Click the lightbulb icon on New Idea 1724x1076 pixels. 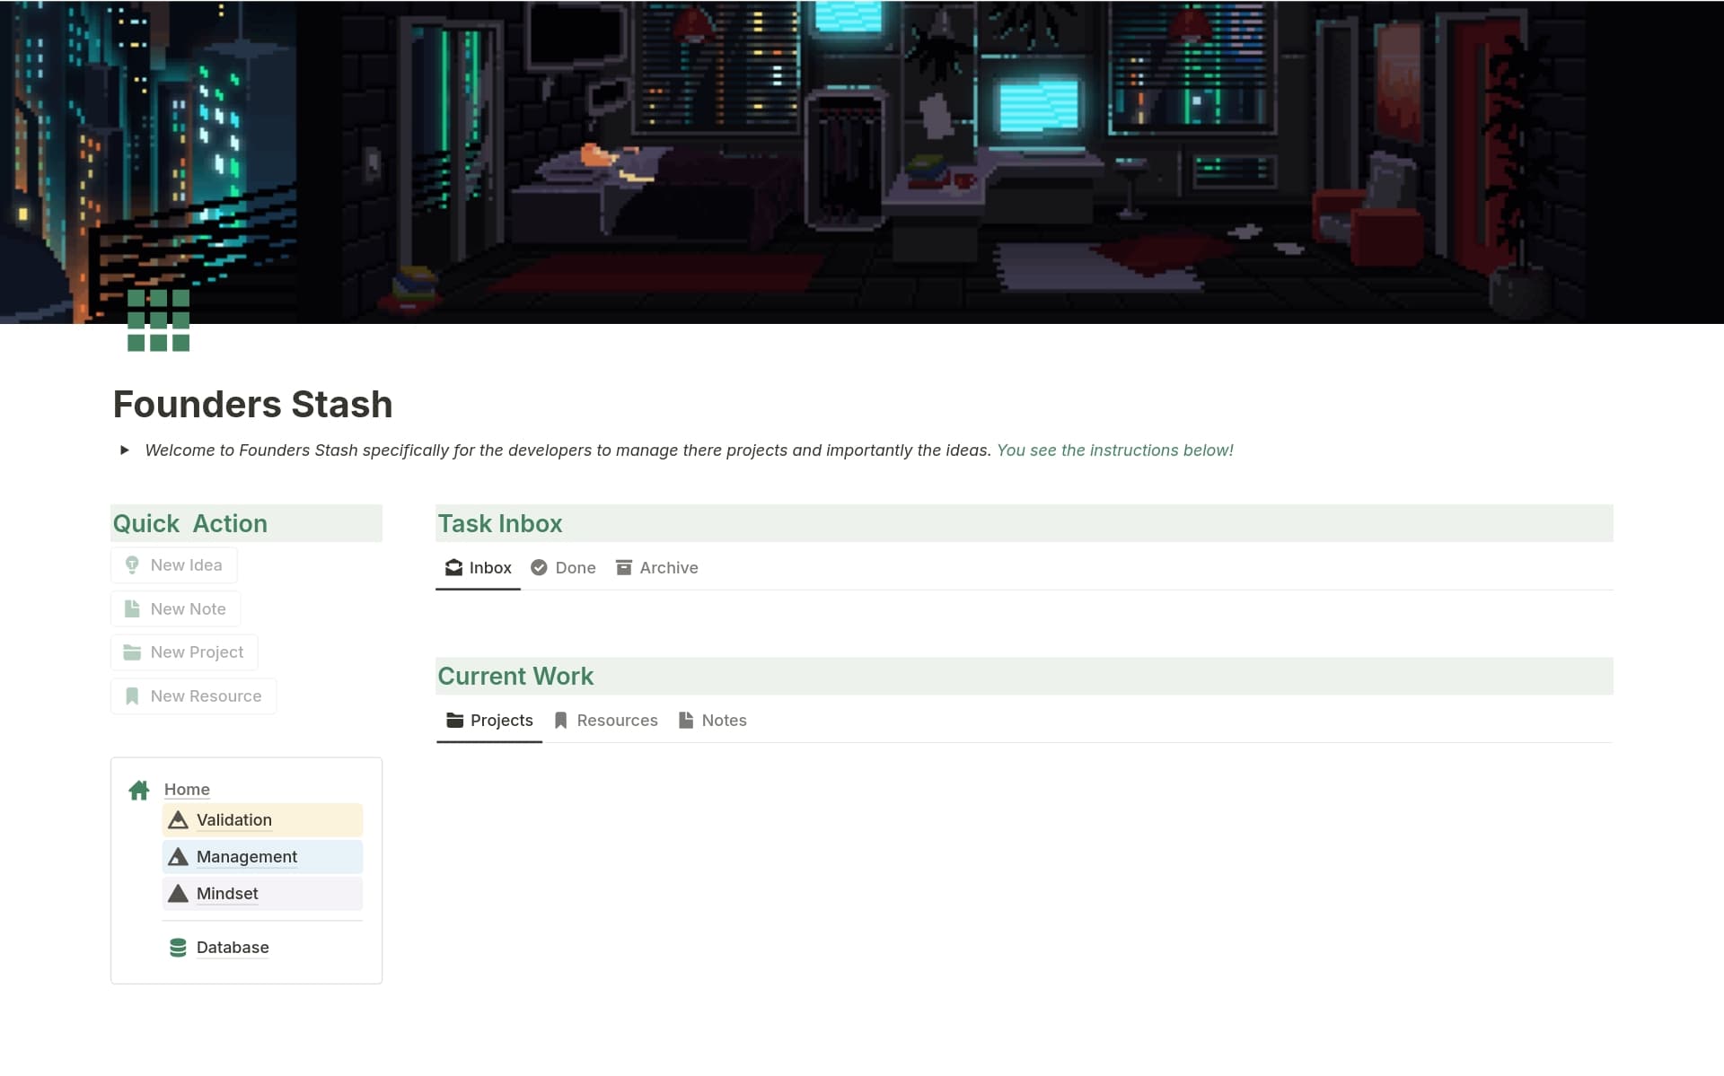(132, 565)
